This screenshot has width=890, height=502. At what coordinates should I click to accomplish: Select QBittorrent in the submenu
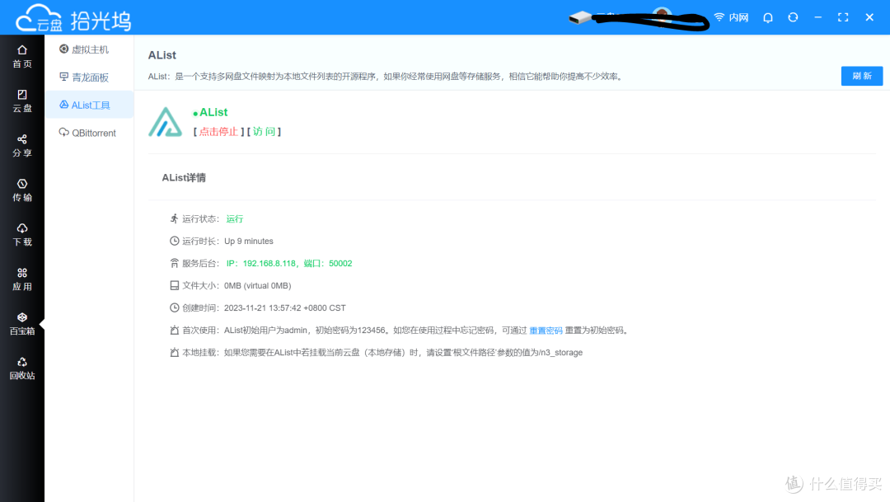tap(89, 133)
